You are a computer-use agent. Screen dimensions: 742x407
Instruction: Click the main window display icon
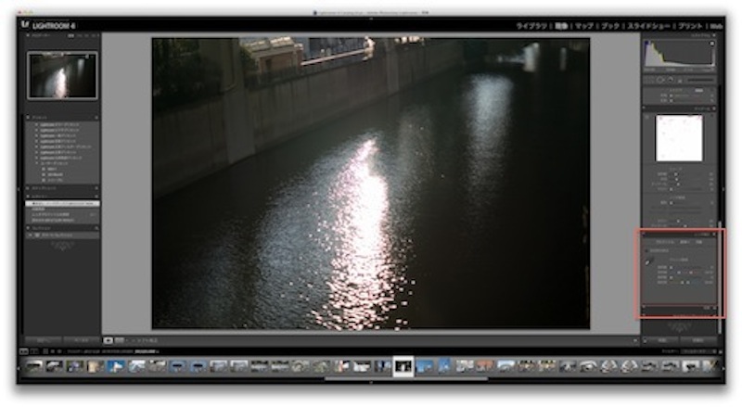(24, 351)
